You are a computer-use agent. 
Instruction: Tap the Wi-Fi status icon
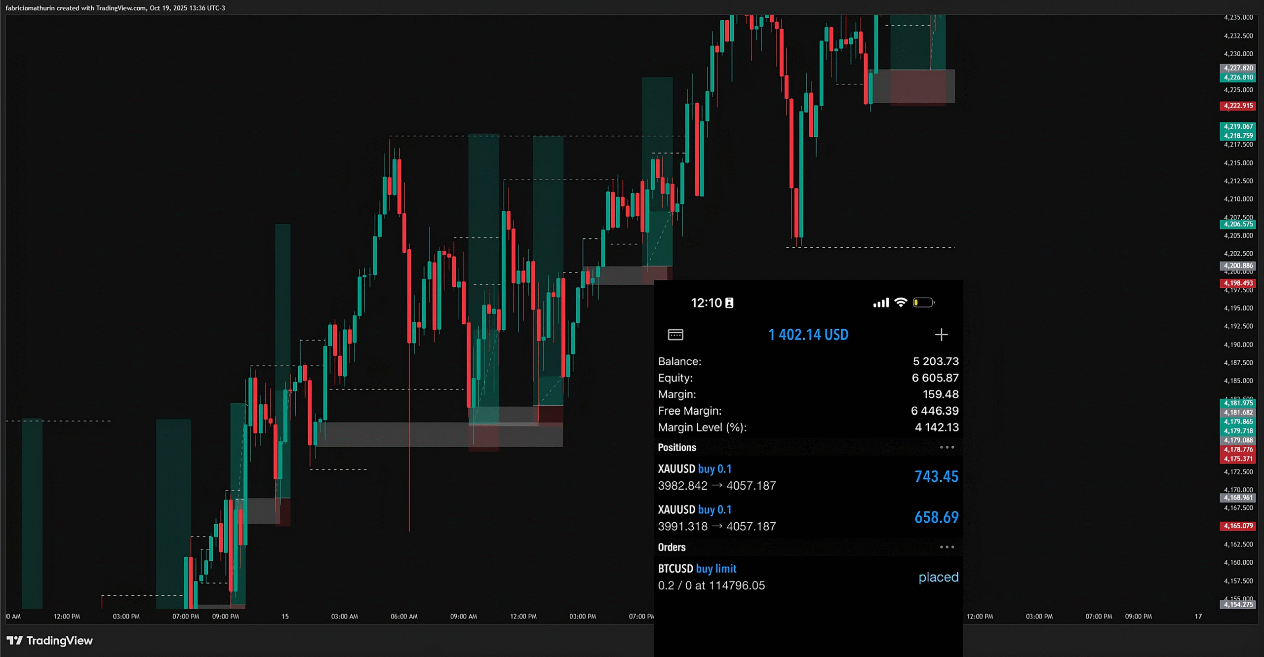pos(901,303)
